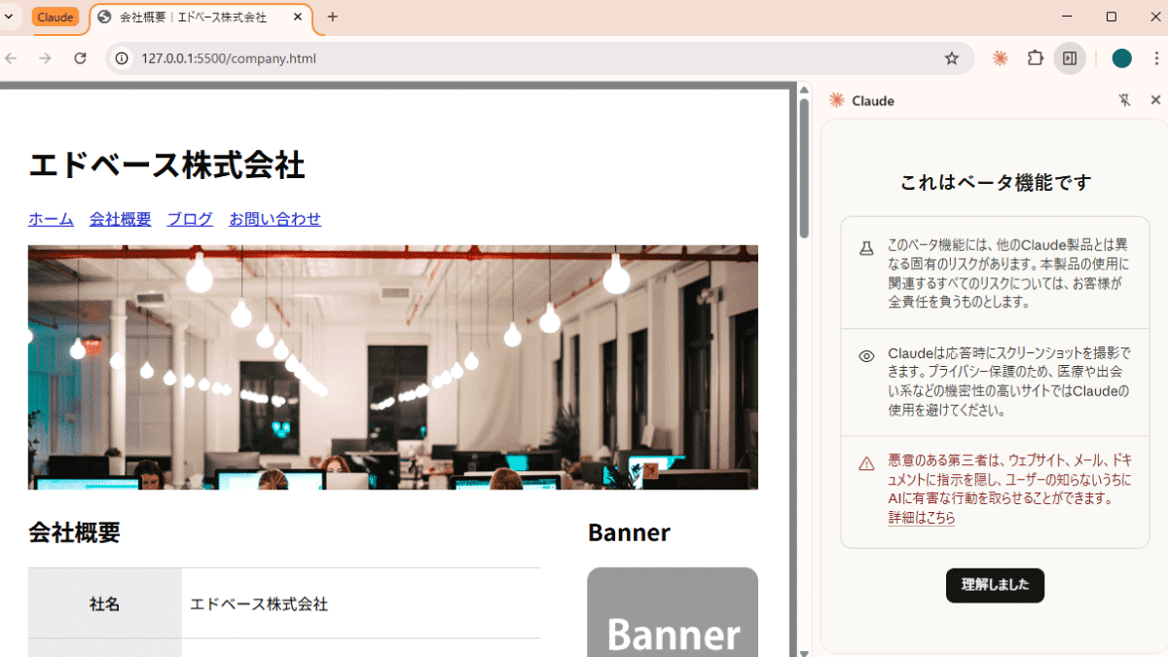Click the browser forward arrow
Image resolution: width=1168 pixels, height=657 pixels.
[x=45, y=58]
